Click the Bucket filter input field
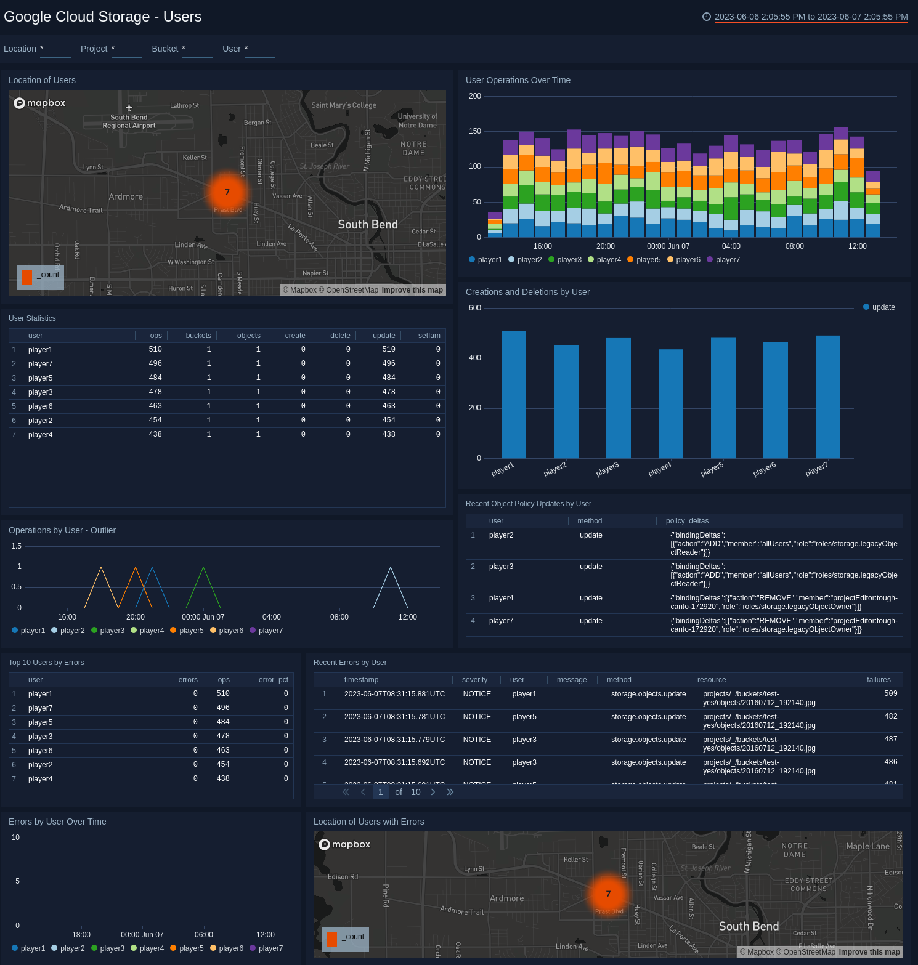Viewport: 918px width, 965px height. [x=197, y=49]
